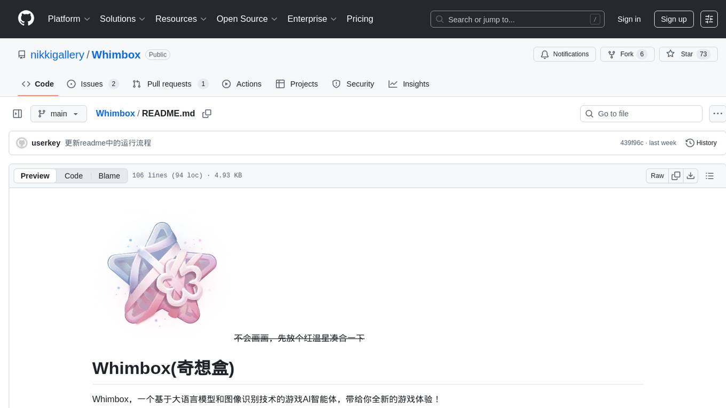This screenshot has width=726, height=408.
Task: Expand the main branch dropdown
Action: [x=59, y=114]
